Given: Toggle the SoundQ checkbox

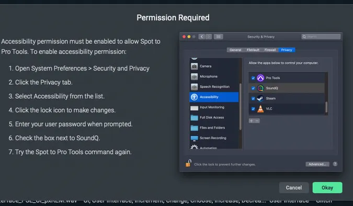Looking at the screenshot, I should pos(253,88).
